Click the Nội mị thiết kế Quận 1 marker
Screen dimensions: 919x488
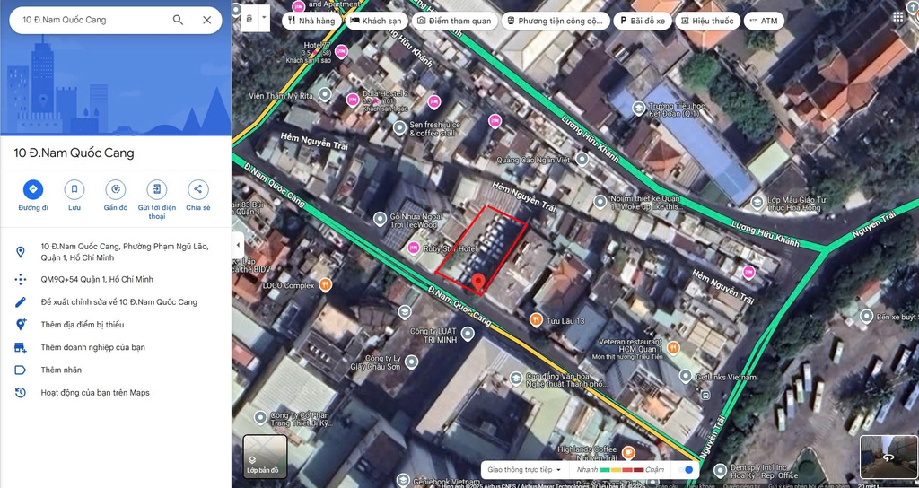tap(600, 202)
